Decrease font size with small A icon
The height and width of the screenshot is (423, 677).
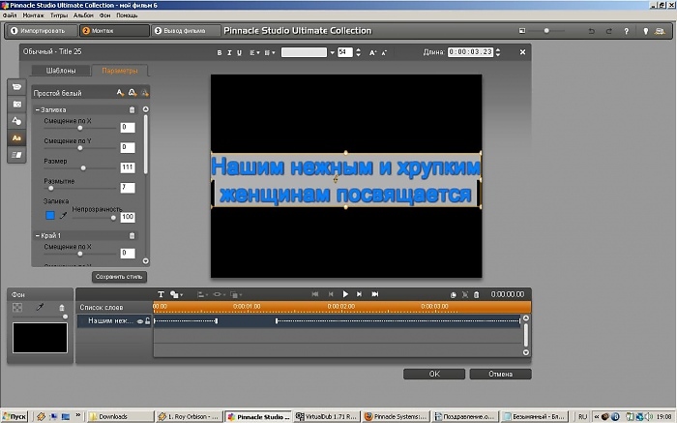point(384,52)
